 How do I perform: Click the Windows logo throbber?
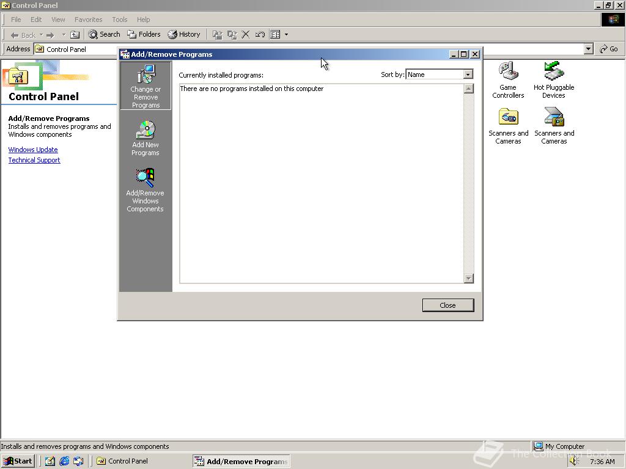pyautogui.click(x=613, y=20)
